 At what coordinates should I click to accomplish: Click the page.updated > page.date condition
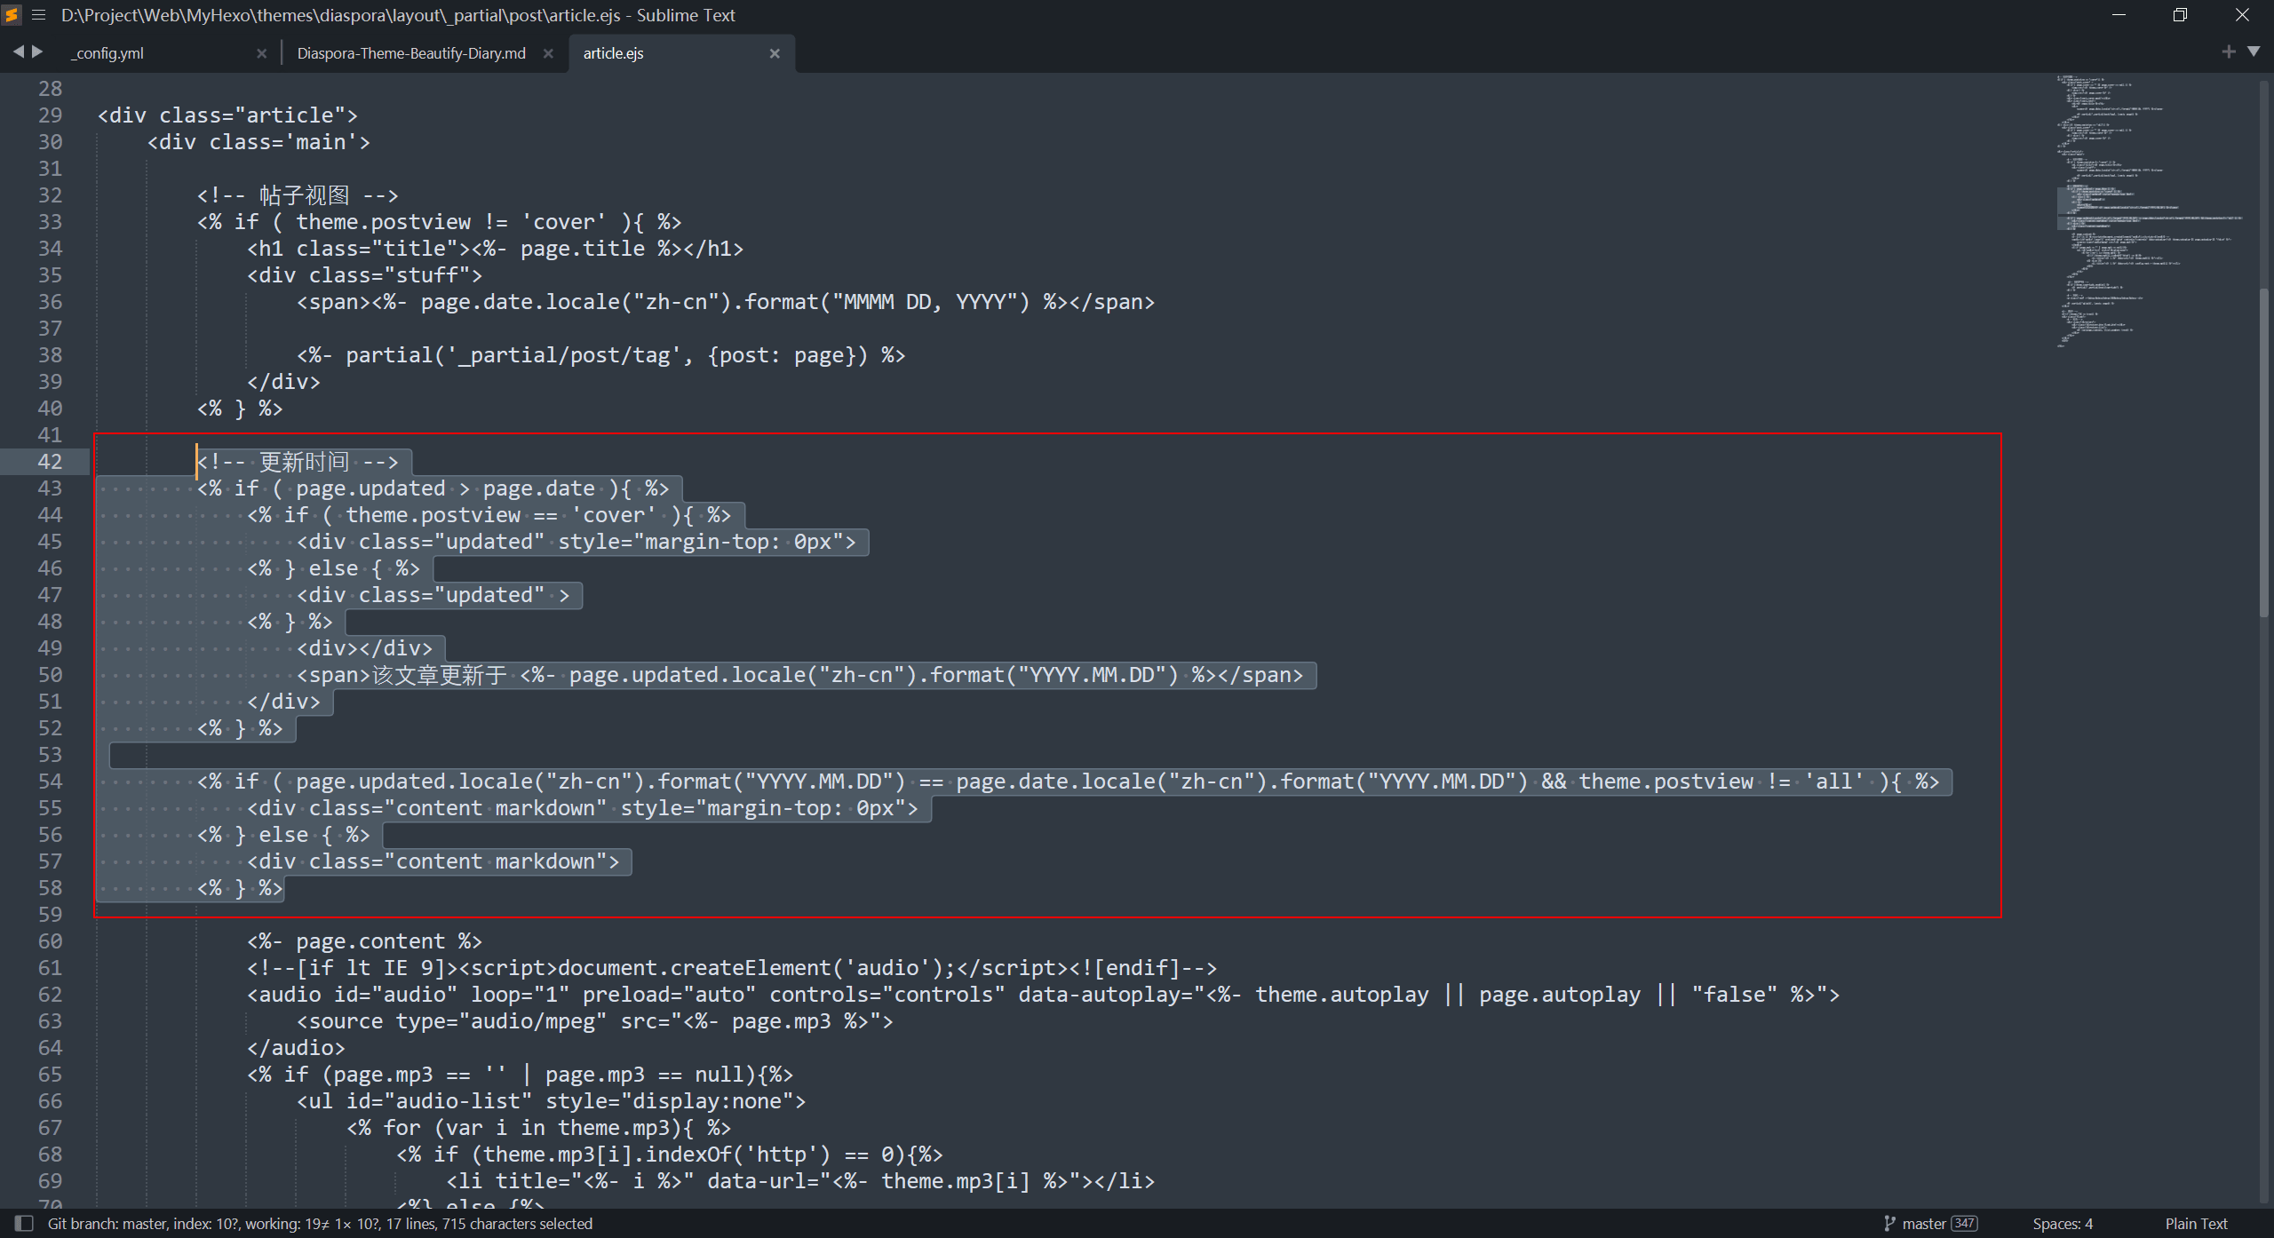click(x=433, y=488)
